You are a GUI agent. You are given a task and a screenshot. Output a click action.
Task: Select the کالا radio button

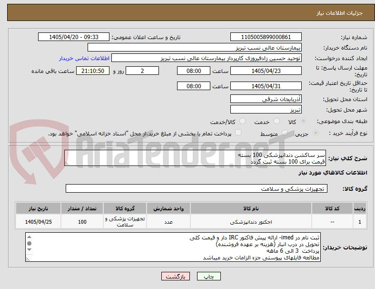click(x=303, y=121)
